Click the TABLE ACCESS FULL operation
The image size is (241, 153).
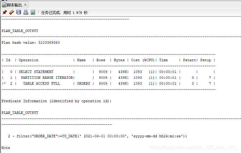tap(41, 83)
